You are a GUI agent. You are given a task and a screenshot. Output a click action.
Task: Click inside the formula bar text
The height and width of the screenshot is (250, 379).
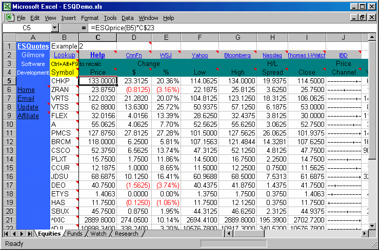point(205,27)
